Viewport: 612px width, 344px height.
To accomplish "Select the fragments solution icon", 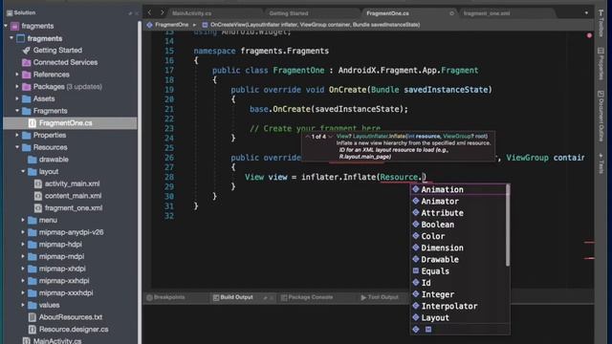I will (x=15, y=26).
